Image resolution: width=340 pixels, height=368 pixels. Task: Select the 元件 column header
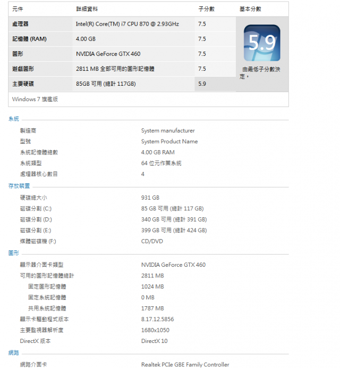[x=18, y=9]
